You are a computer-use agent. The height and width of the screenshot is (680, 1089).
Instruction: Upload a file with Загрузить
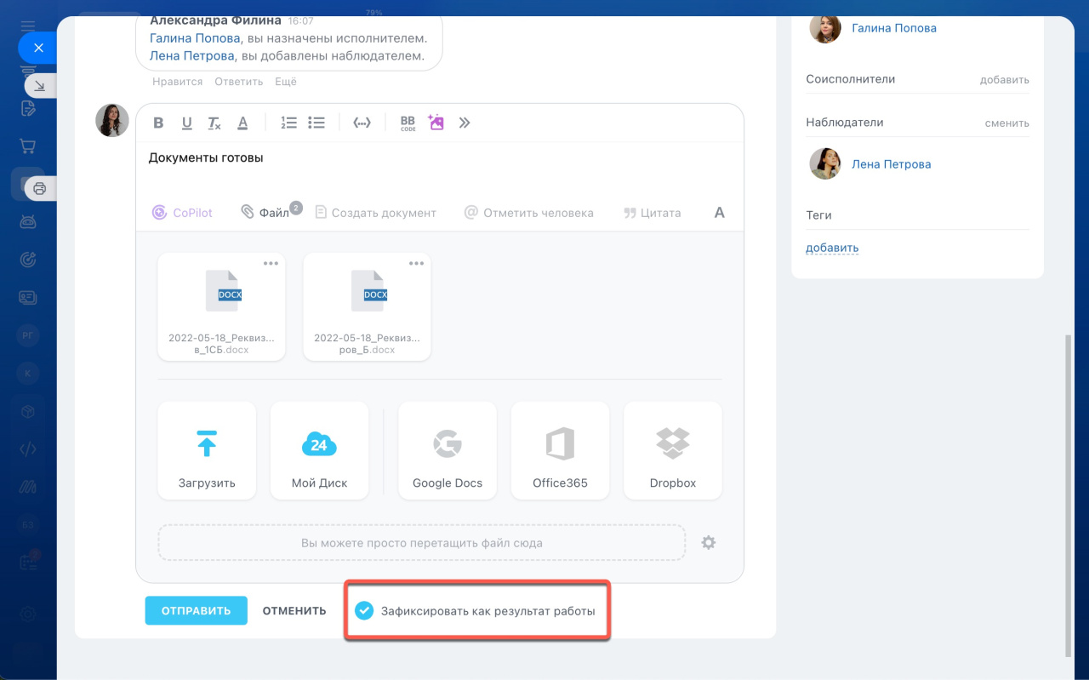pos(207,450)
